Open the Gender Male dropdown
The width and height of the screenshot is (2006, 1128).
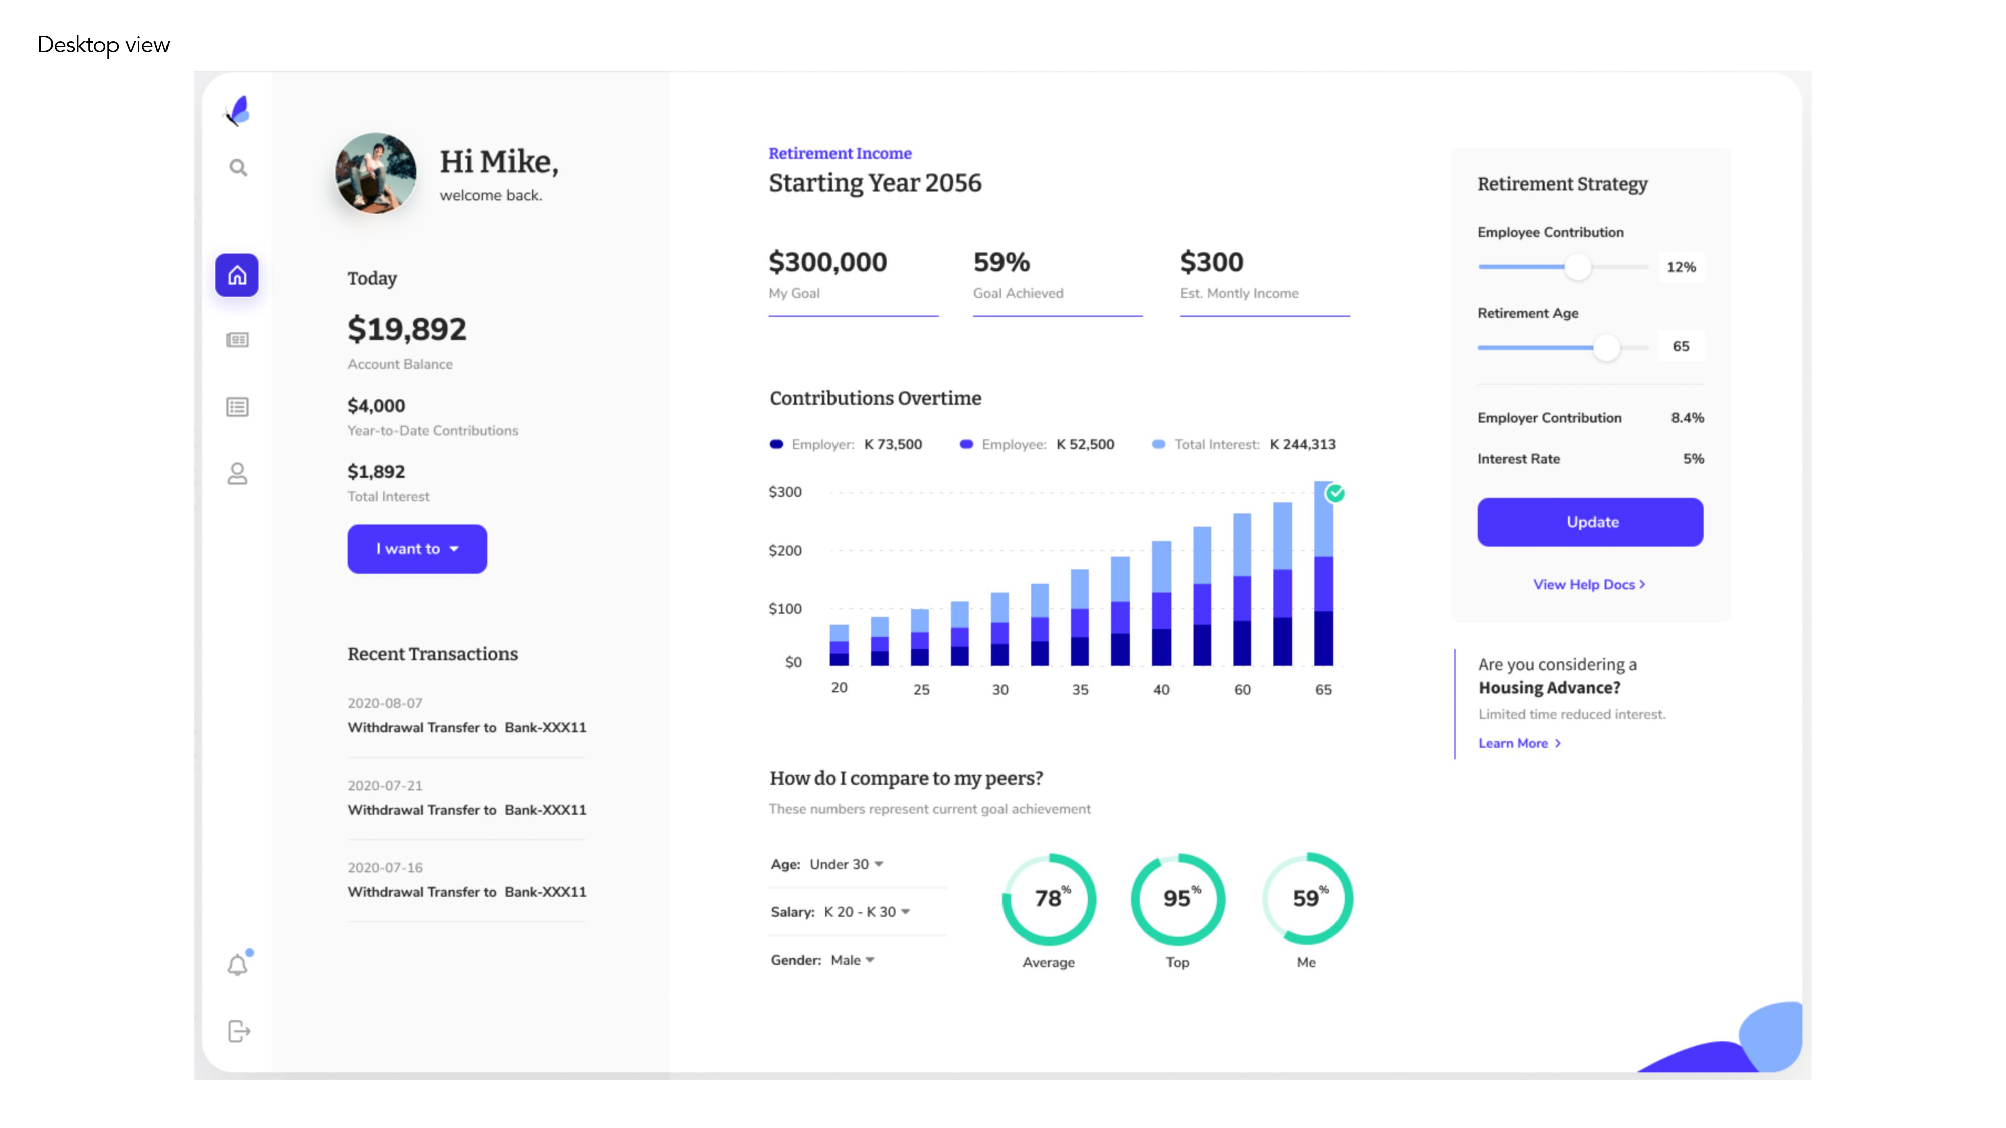coord(852,960)
